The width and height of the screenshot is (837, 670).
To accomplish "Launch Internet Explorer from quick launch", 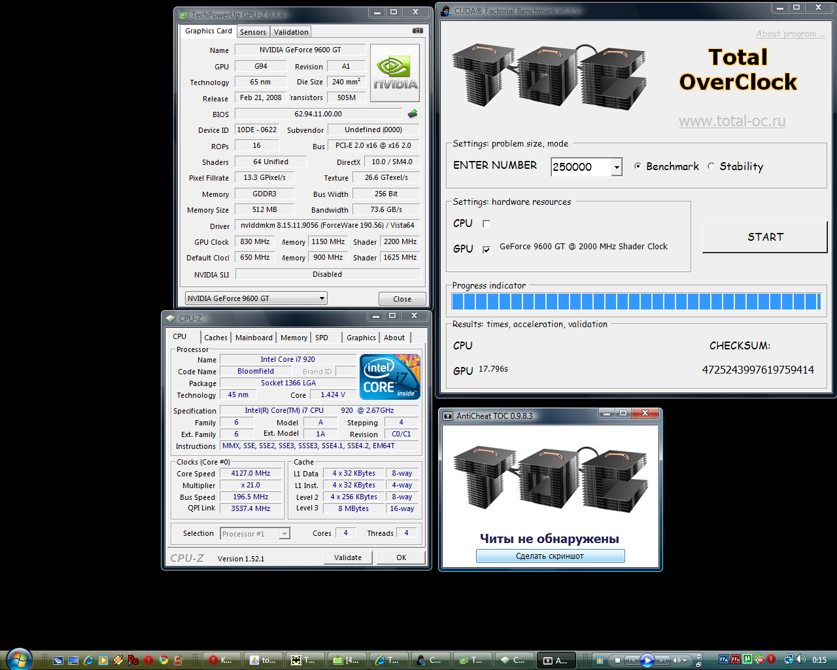I will 88,660.
